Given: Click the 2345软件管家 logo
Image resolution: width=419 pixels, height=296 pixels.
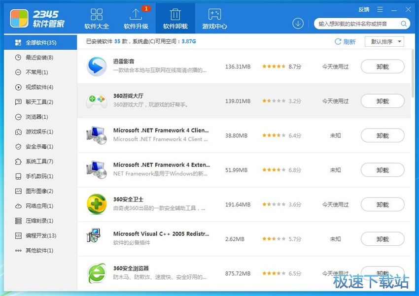Looking at the screenshot, I should click(x=37, y=19).
